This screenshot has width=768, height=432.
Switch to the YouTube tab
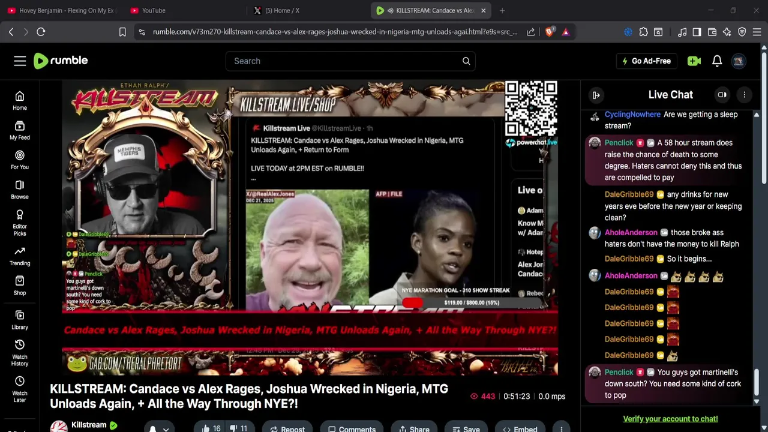coord(184,10)
